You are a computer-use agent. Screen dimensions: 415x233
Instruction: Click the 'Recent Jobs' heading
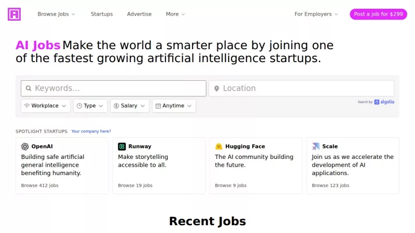(x=208, y=222)
